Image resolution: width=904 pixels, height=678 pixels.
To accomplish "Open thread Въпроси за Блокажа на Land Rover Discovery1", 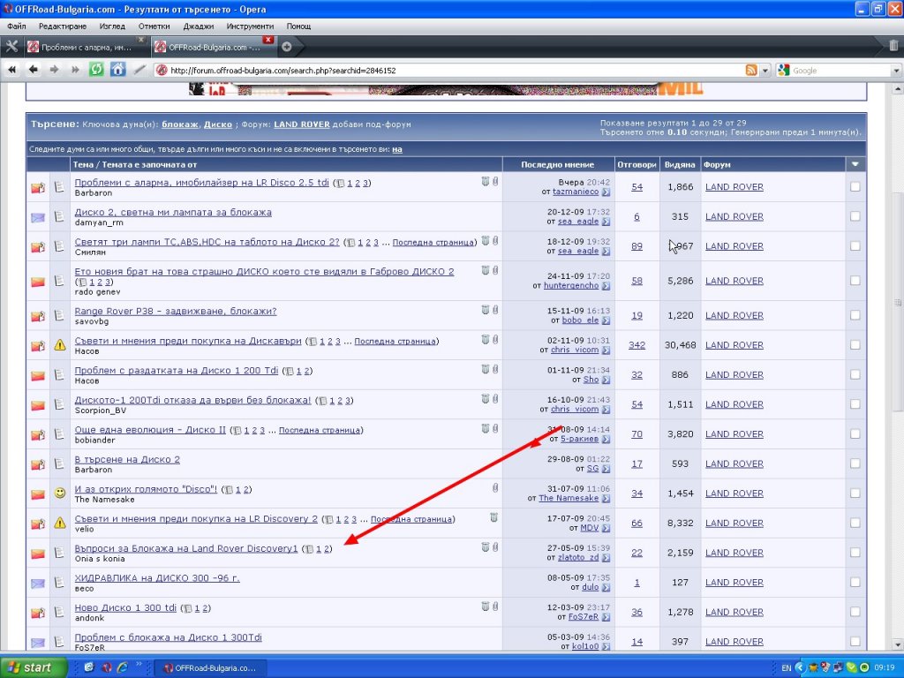I will pos(186,548).
